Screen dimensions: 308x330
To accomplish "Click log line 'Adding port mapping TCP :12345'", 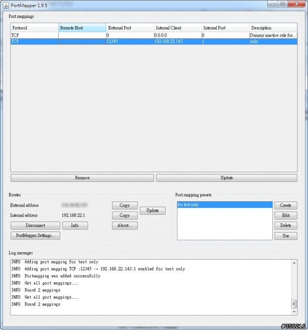I will (x=98, y=269).
